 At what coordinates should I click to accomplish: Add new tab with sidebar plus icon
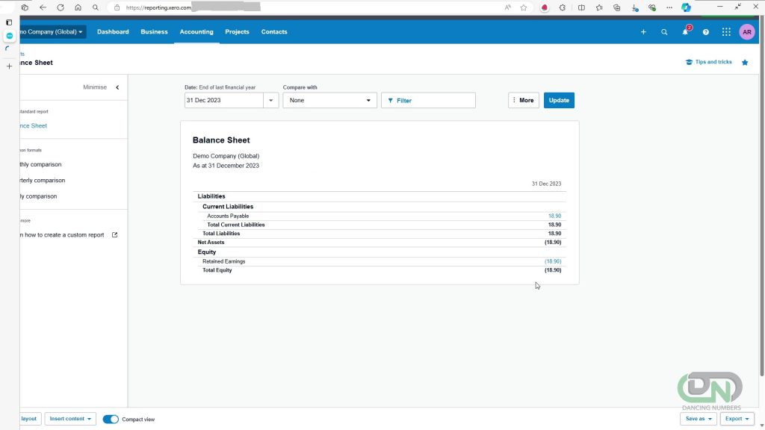(9, 66)
